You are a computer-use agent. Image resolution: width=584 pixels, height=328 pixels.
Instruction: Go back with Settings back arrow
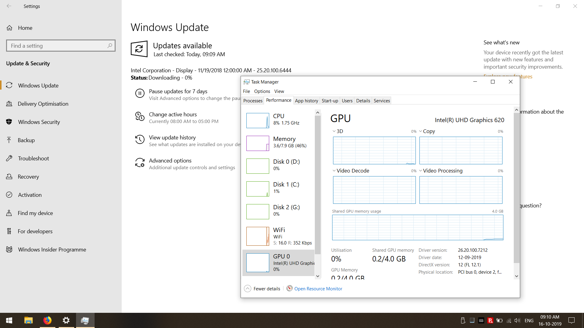(x=9, y=6)
